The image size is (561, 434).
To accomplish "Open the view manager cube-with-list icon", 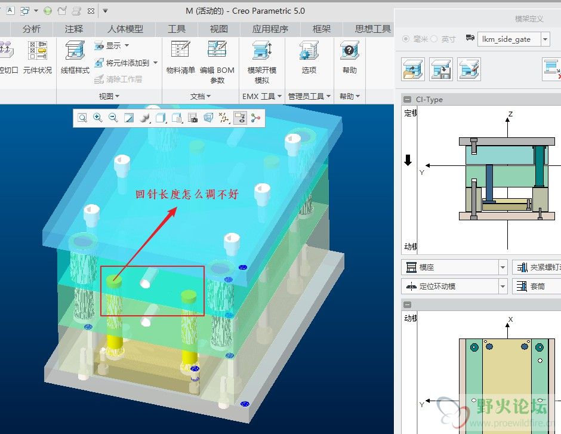I will tap(177, 118).
